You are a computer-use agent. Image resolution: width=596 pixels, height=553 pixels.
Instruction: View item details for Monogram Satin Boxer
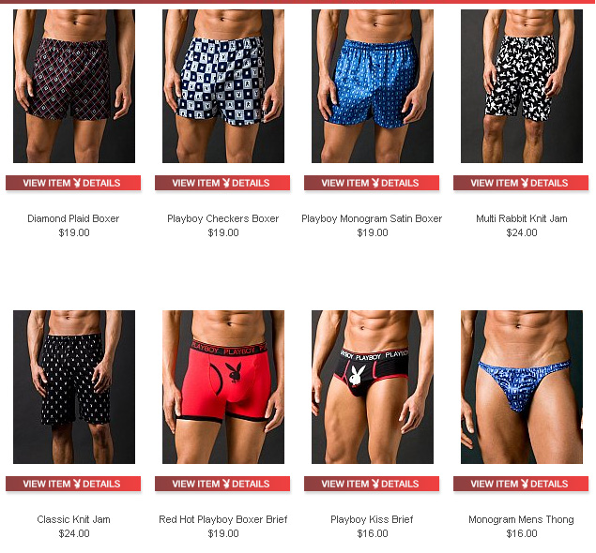[372, 183]
